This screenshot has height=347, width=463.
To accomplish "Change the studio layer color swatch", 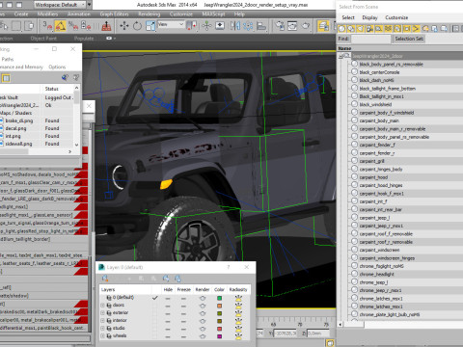I will point(219,329).
